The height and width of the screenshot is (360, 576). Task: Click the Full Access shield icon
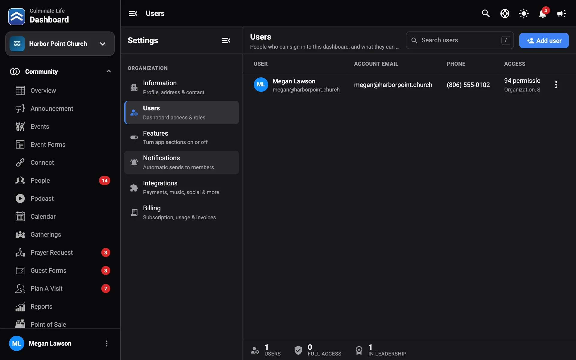pos(298,350)
